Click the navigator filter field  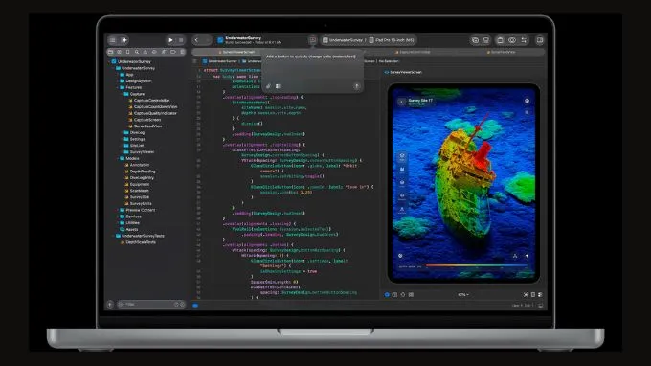(151, 305)
